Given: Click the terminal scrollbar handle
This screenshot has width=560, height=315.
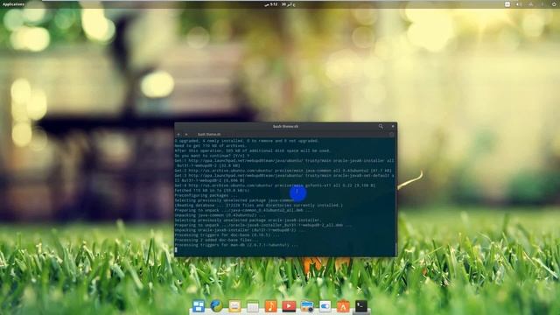Looking at the screenshot, I should pos(395,248).
